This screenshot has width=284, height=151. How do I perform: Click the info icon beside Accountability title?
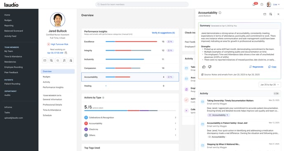click(x=220, y=13)
